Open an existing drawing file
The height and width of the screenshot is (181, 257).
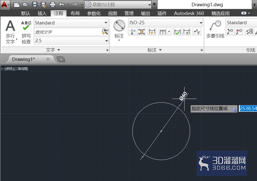pos(25,5)
